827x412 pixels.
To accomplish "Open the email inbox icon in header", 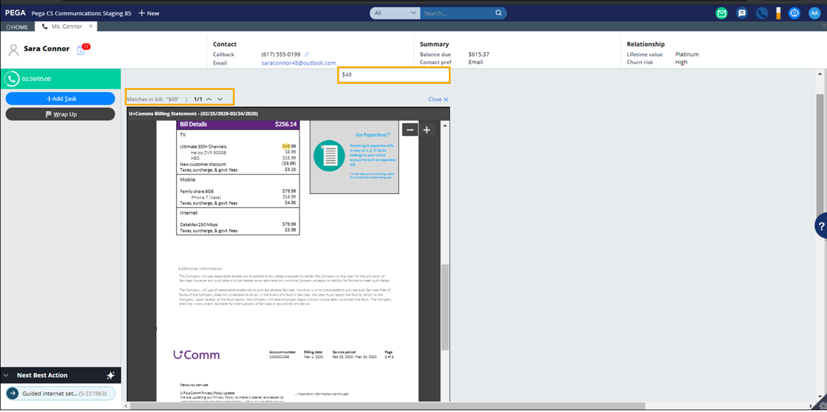I will click(721, 13).
